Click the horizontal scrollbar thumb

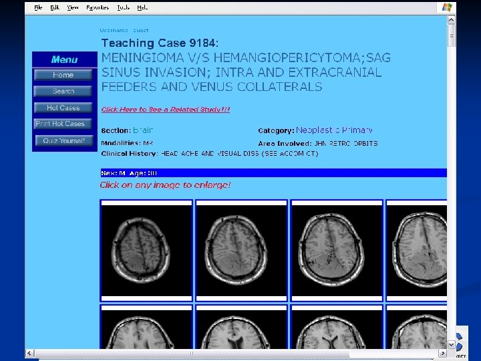click(192, 353)
